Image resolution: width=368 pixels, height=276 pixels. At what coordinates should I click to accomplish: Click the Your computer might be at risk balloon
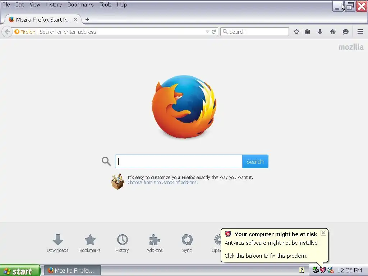(274, 245)
